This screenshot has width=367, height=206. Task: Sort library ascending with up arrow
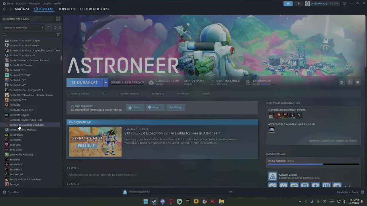tap(49, 27)
